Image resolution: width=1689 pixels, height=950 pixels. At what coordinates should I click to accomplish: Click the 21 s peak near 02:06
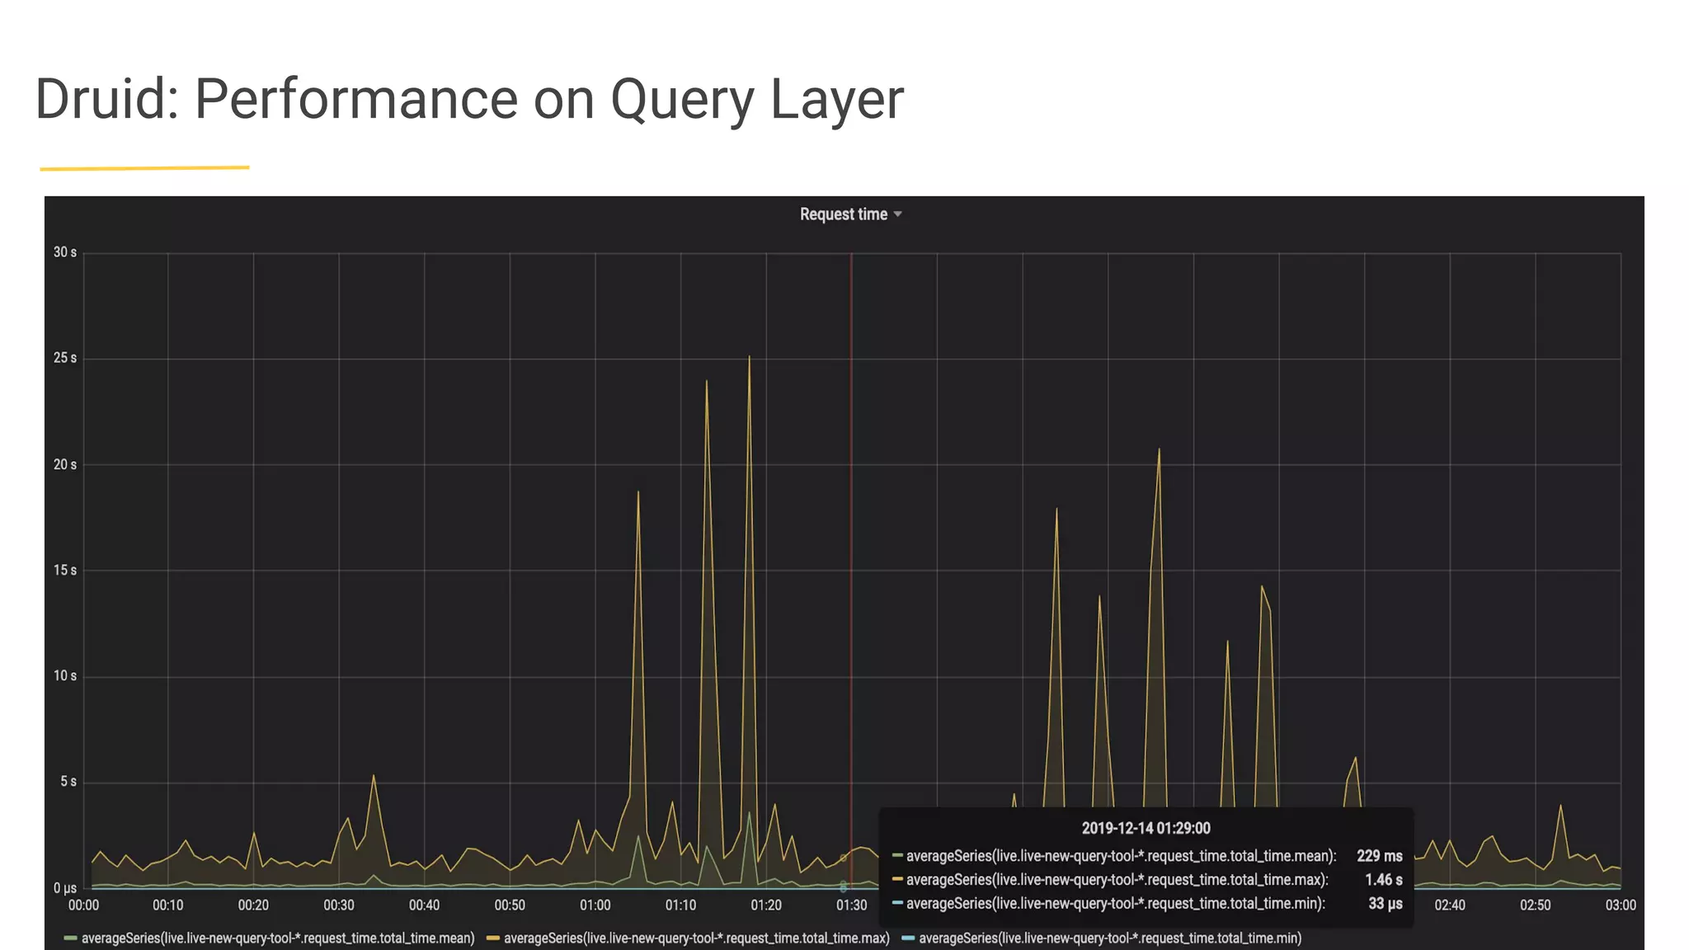pyautogui.click(x=1160, y=450)
